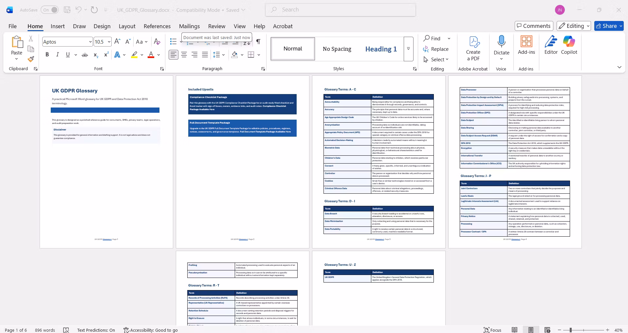The image size is (628, 333).
Task: Apply the No Spacing style
Action: pyautogui.click(x=337, y=49)
